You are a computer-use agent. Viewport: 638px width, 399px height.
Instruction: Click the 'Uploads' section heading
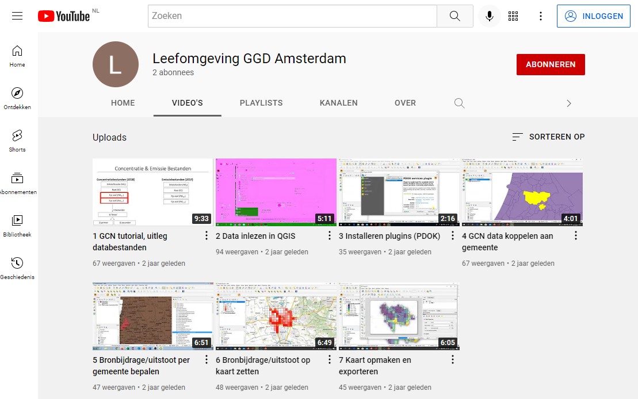coord(109,138)
